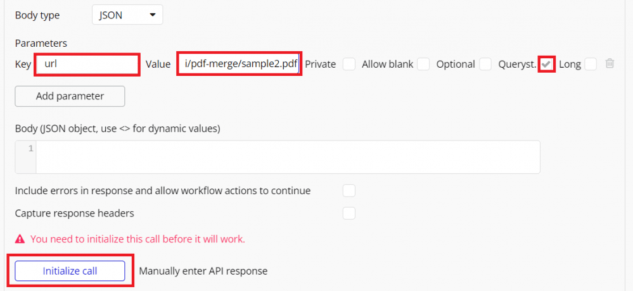
Task: Click the Value field with sample2.pdf path
Action: 239,65
